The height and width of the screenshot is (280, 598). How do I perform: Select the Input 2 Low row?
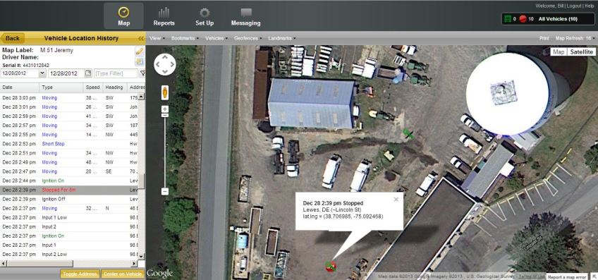(68, 255)
